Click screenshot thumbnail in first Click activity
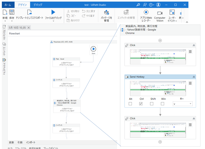This screenshot has width=205, height=149. [x=158, y=57]
